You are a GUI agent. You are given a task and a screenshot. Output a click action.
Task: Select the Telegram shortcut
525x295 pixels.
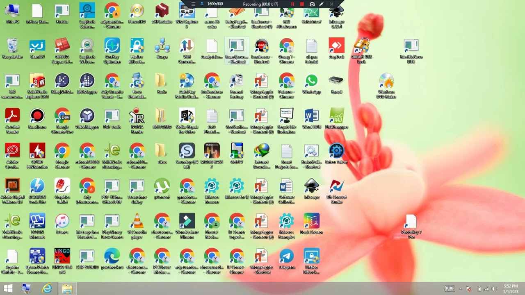tap(287, 260)
